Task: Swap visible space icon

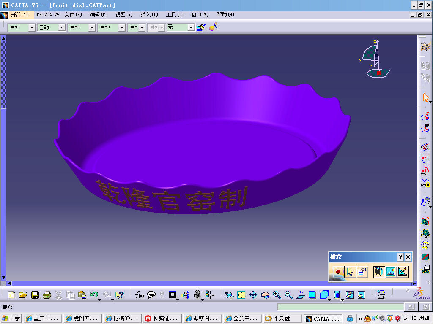Action: (x=362, y=295)
